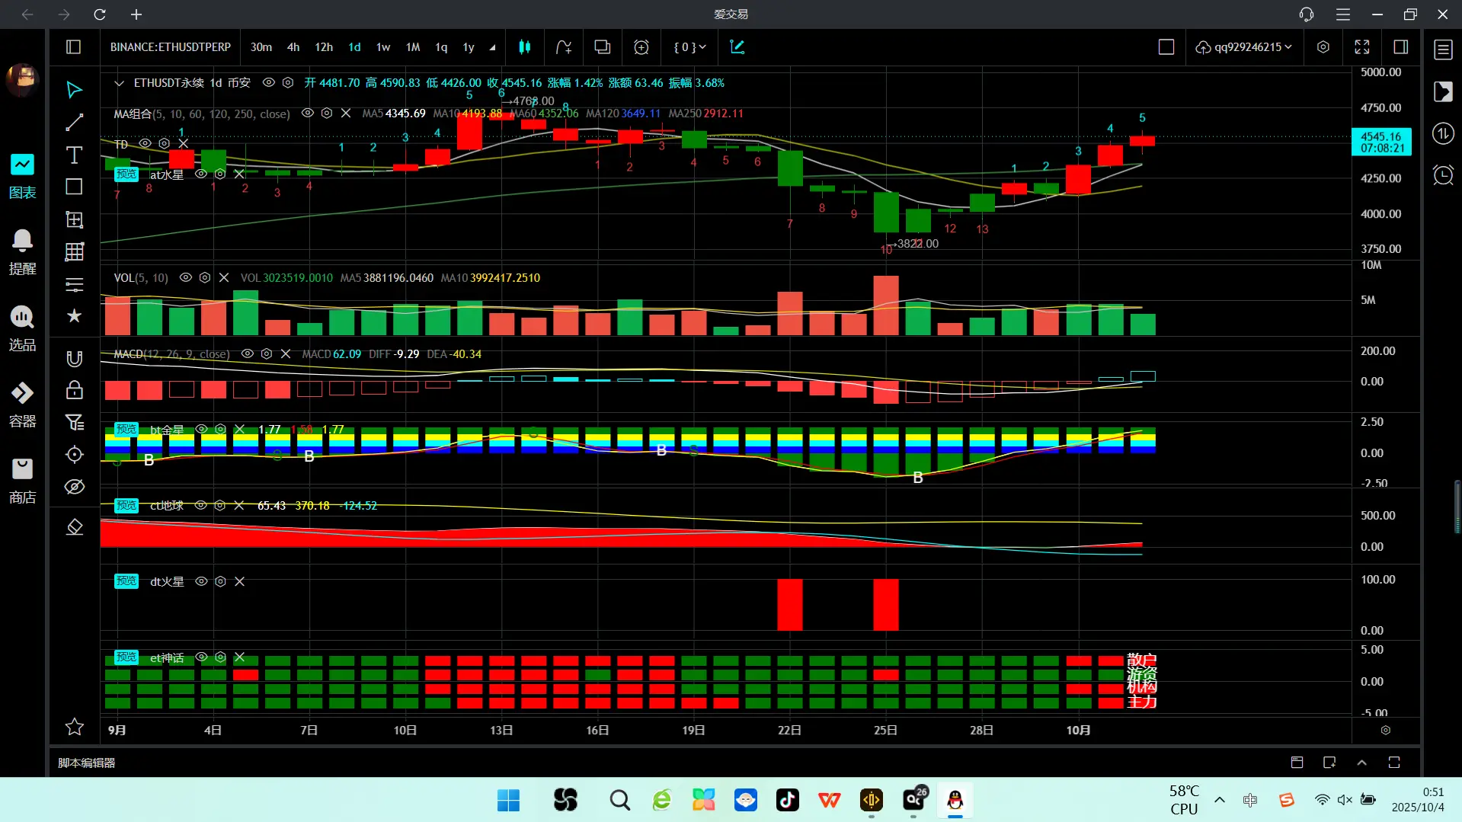Open the { 0 } template dropdown
The image size is (1462, 822).
click(x=689, y=47)
